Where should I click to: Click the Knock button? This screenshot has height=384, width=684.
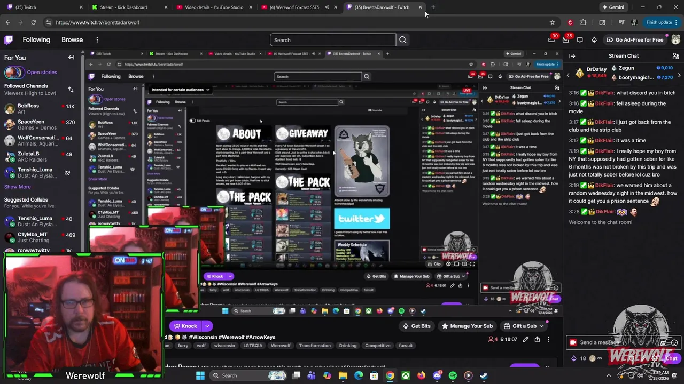185,326
